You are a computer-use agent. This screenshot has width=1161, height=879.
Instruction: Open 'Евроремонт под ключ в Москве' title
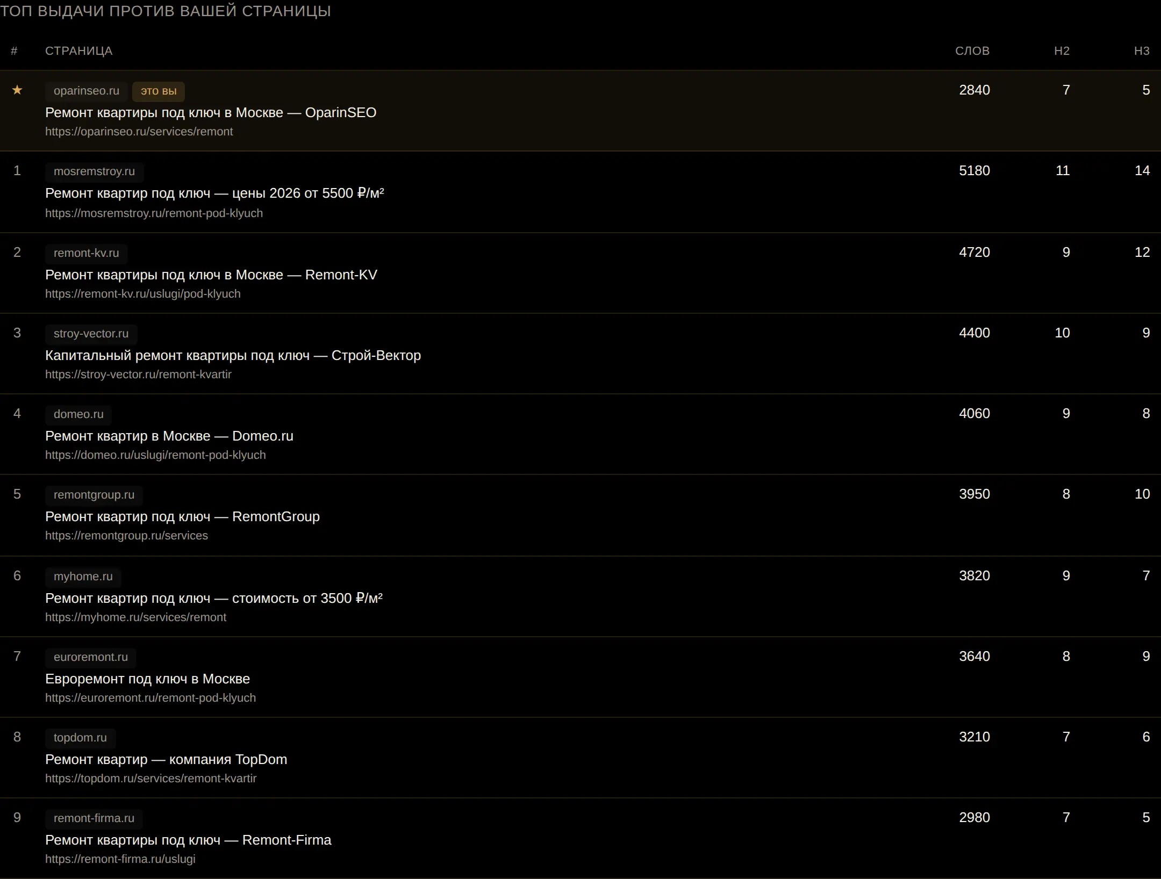coord(147,679)
